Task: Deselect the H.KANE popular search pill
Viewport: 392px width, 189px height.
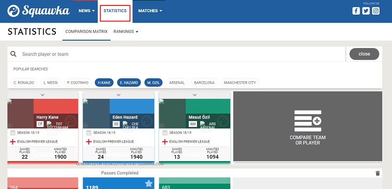Action: 104,83
